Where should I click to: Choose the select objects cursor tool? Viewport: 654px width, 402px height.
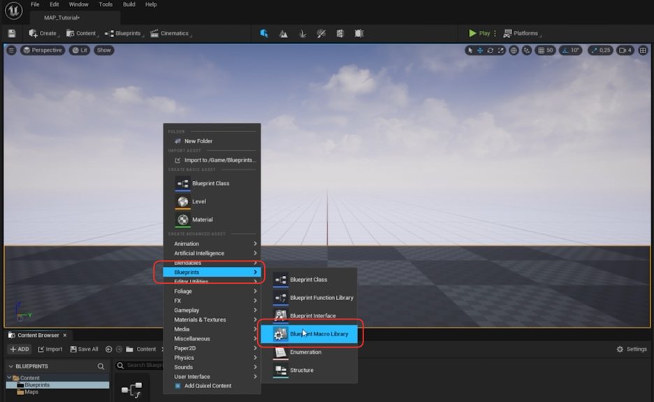click(470, 50)
